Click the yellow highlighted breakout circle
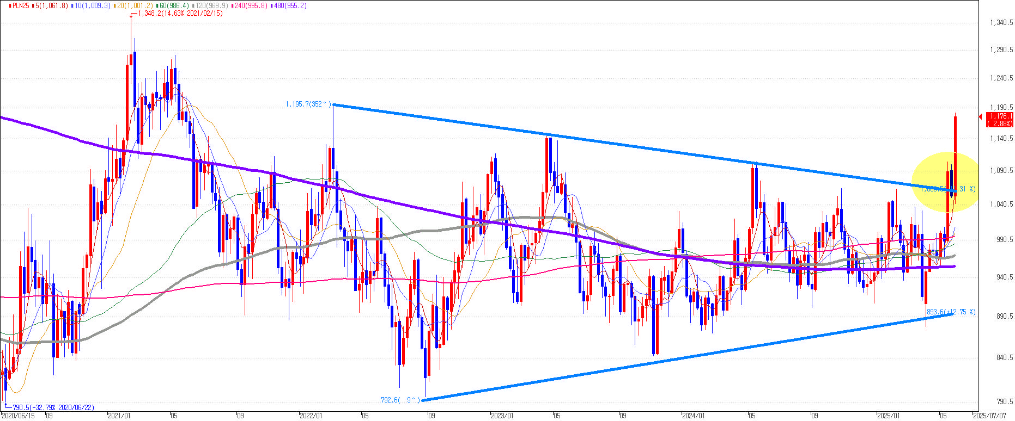This screenshot has width=1015, height=421. coord(944,182)
